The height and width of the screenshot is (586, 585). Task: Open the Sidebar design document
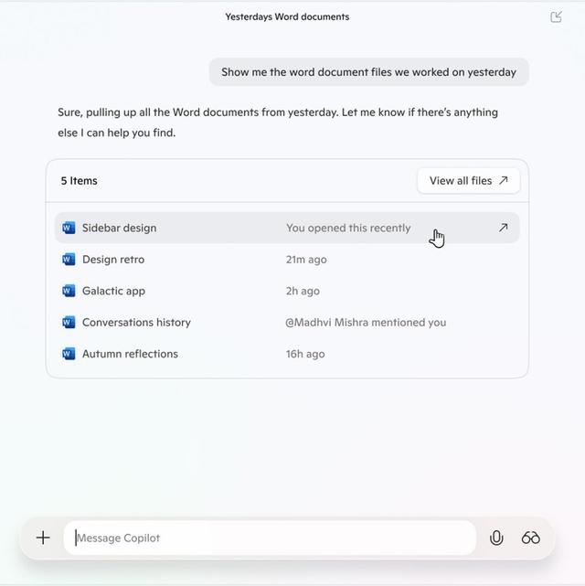point(287,228)
